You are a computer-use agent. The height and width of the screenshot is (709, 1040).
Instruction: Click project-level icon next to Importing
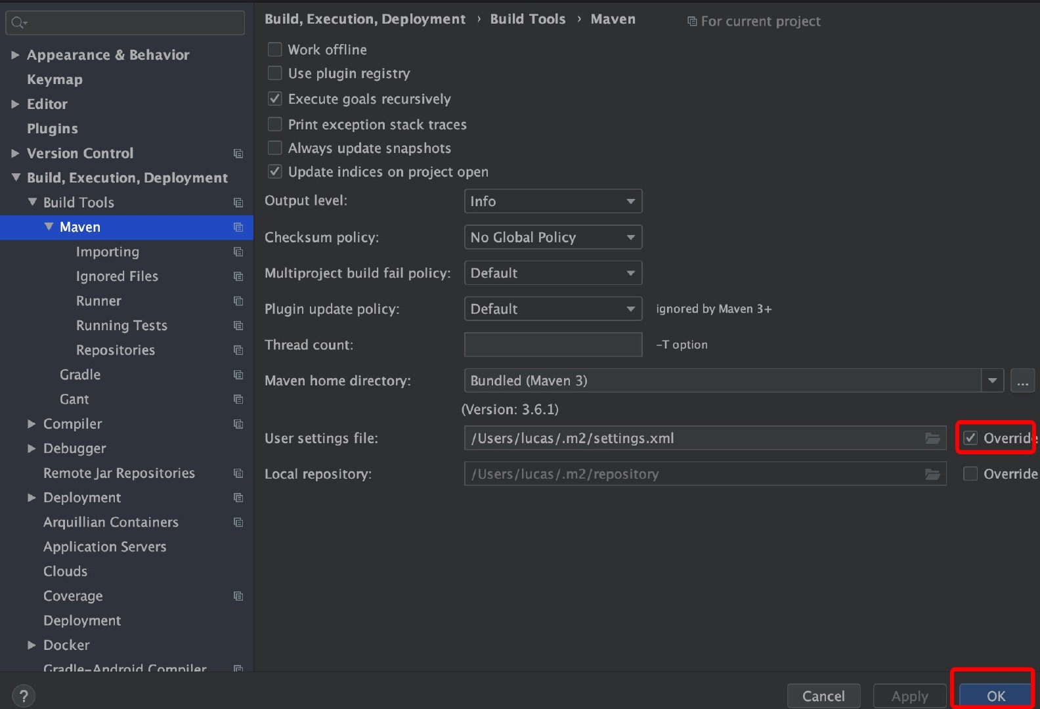(238, 252)
